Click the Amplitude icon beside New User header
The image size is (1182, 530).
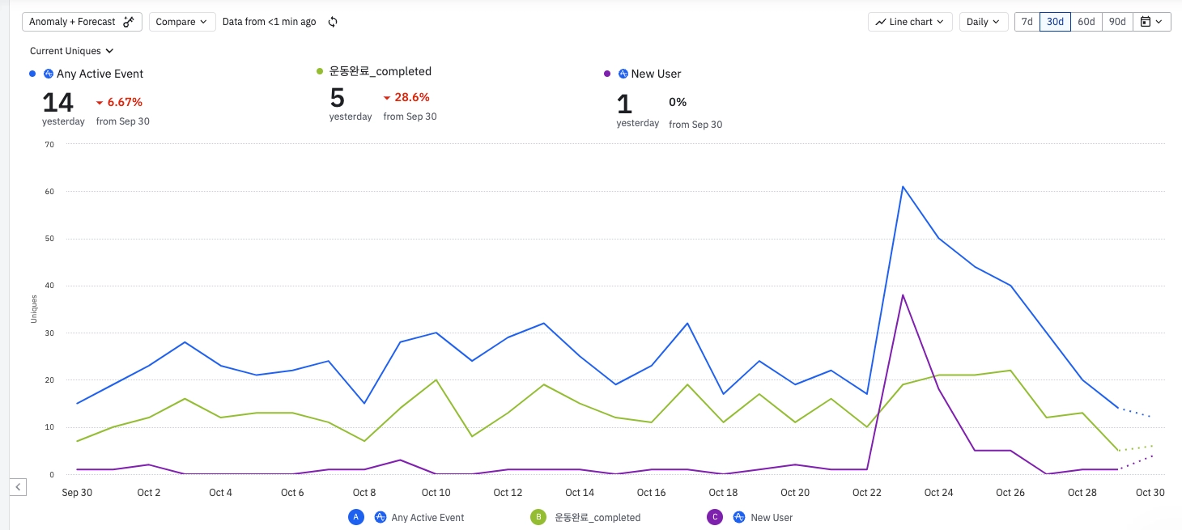[x=623, y=74]
